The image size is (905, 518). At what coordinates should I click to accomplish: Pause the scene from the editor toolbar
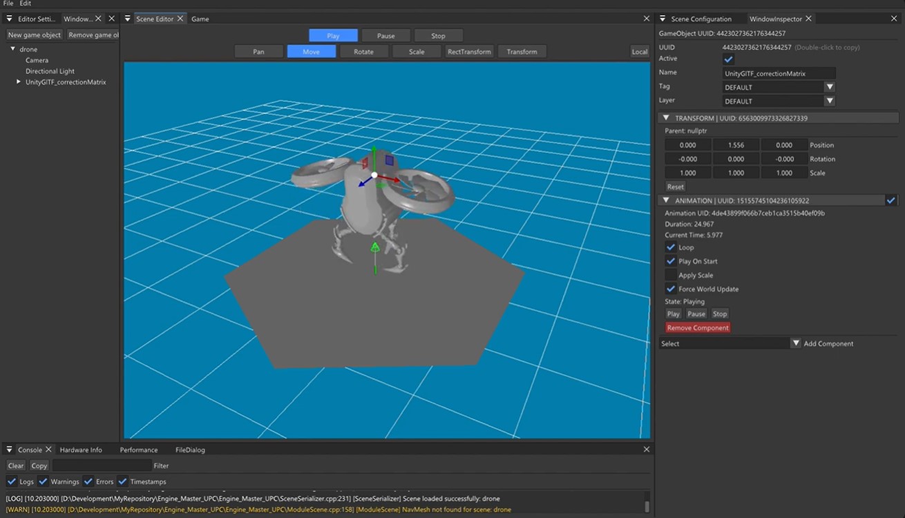386,36
